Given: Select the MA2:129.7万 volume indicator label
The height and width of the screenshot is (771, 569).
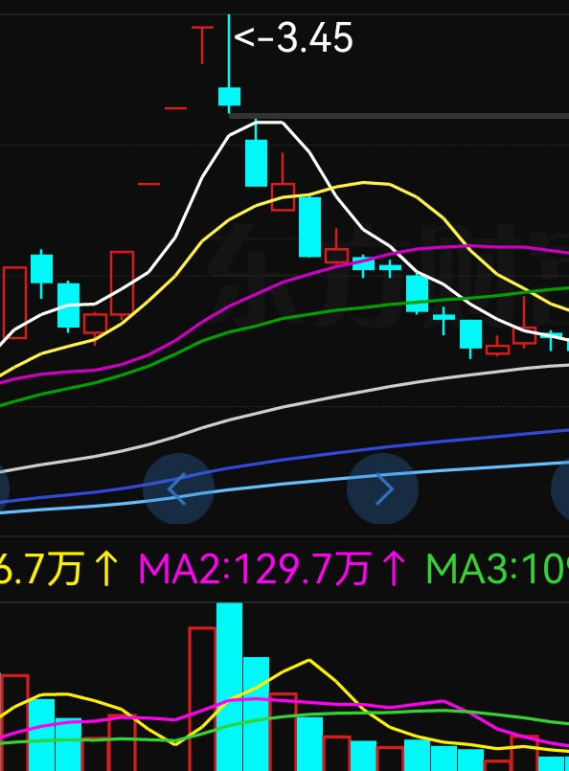Looking at the screenshot, I should 273,570.
